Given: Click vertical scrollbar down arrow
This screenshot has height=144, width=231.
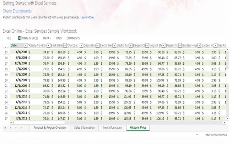Looking at the screenshot, I should click(227, 118).
